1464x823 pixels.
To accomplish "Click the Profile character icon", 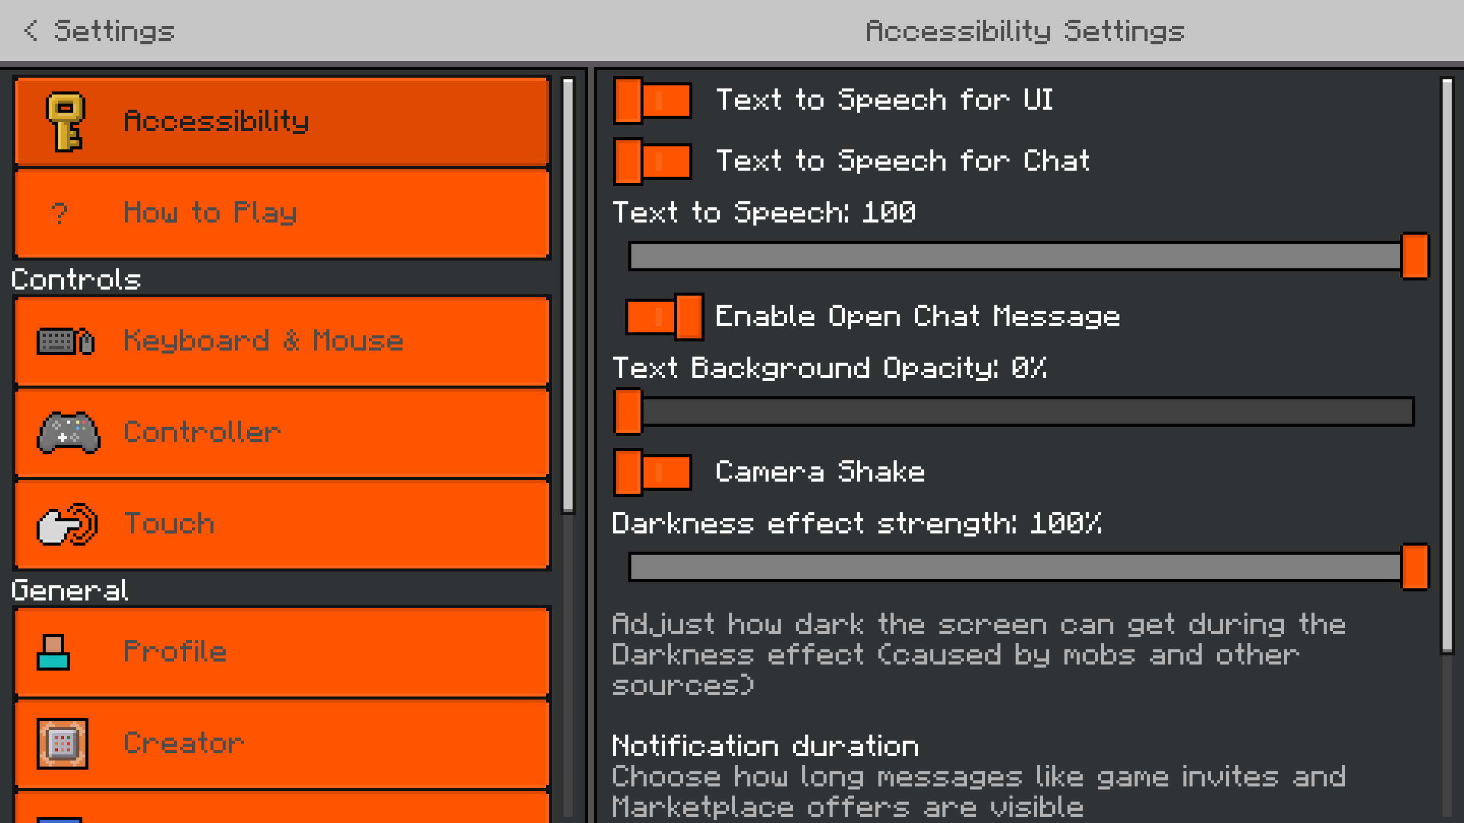I will [x=53, y=652].
